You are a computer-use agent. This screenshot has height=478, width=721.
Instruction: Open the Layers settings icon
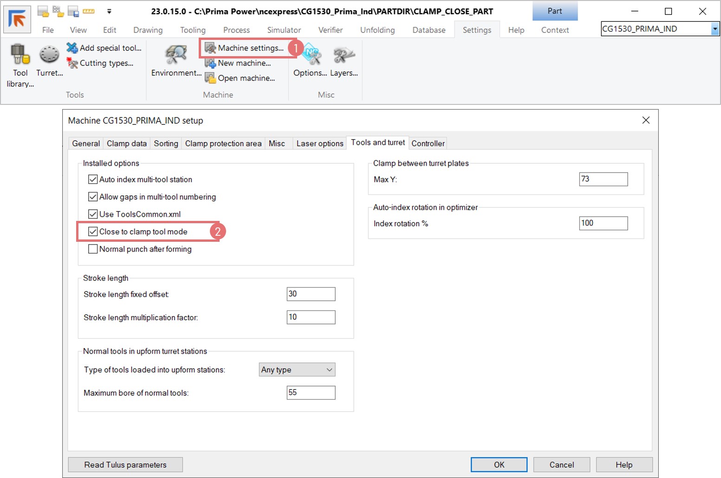pos(344,56)
